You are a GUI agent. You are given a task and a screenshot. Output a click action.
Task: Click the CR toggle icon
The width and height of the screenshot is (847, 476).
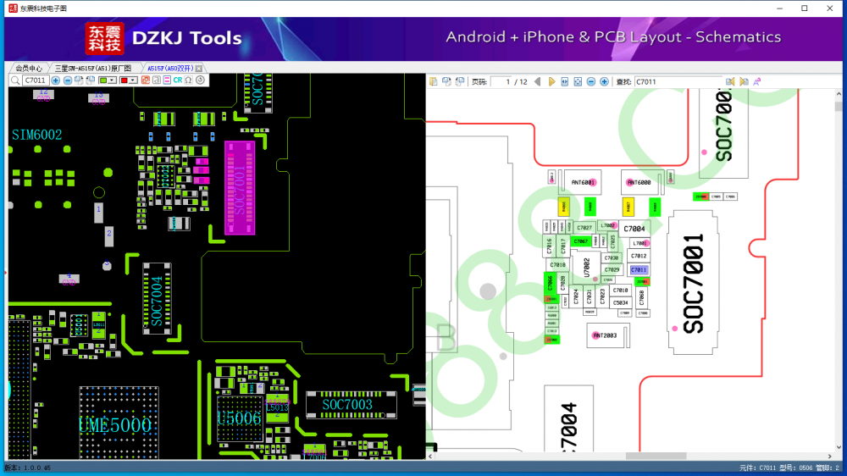[x=178, y=80]
